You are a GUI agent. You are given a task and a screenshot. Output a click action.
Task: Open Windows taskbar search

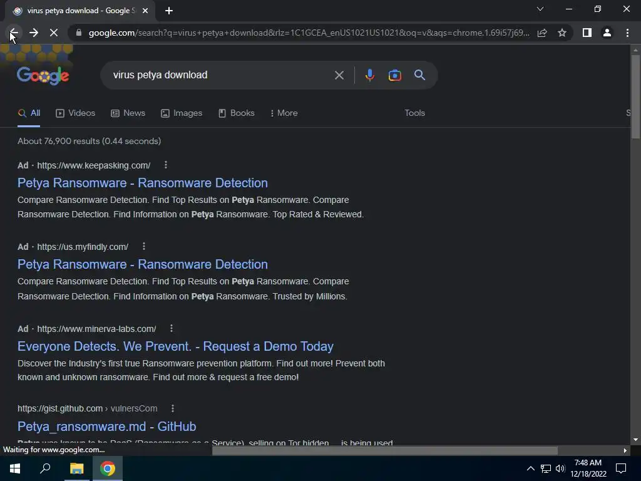[x=45, y=468]
